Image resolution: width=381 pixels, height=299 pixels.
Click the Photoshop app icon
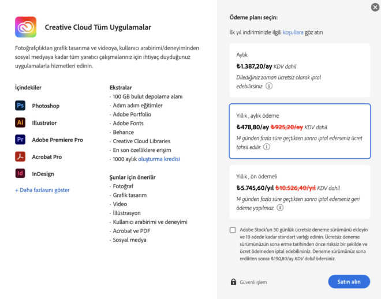pyautogui.click(x=20, y=106)
